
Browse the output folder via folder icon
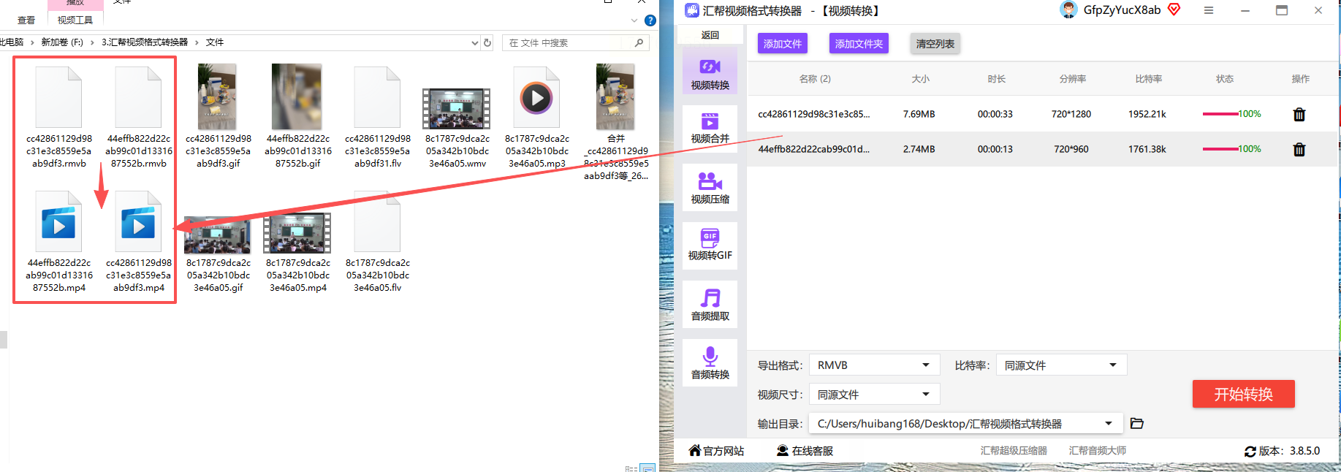(x=1137, y=423)
